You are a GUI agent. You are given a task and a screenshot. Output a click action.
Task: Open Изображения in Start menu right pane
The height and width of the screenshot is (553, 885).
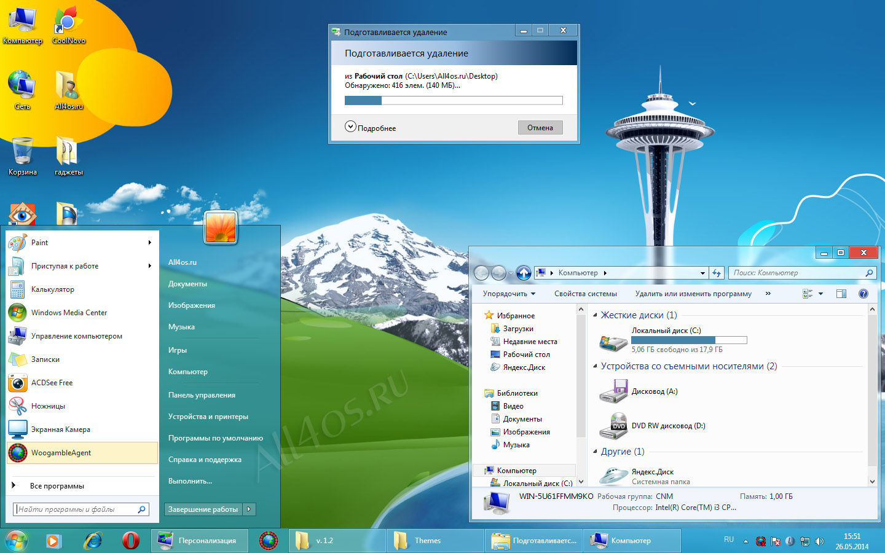[x=192, y=305]
